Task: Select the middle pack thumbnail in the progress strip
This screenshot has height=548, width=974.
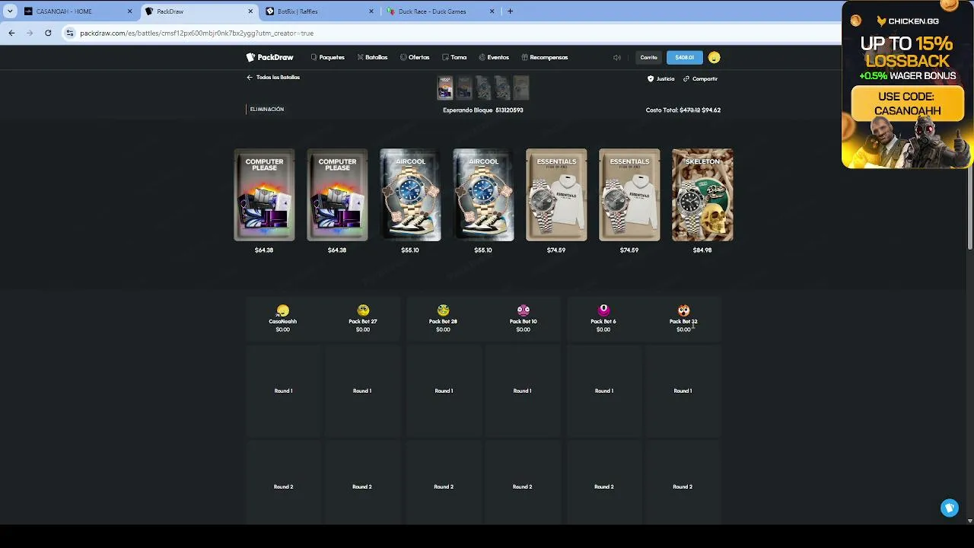Action: 483,88
